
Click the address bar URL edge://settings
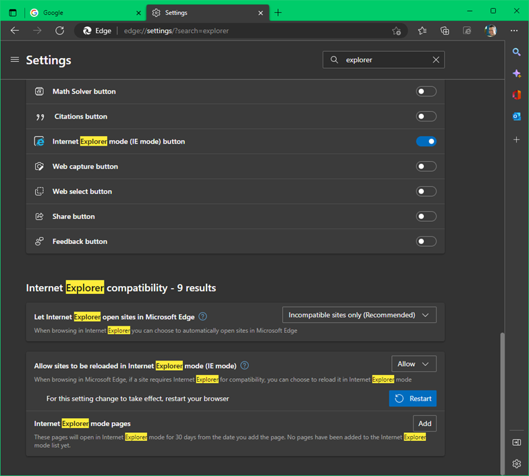(176, 31)
